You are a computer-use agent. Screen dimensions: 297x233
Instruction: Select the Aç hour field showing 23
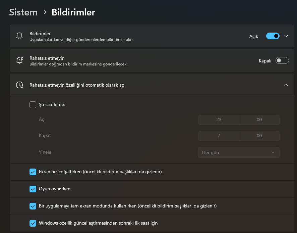219,120
